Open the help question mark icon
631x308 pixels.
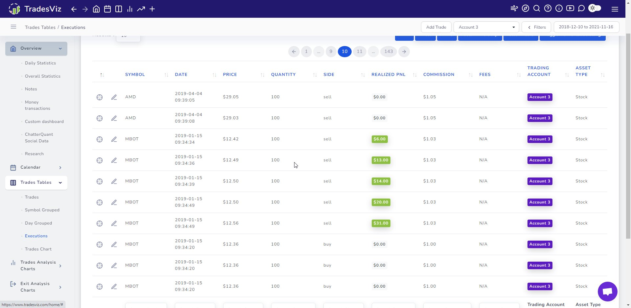point(548,8)
